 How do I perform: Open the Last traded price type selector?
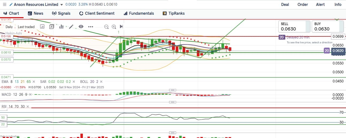pos(26,27)
